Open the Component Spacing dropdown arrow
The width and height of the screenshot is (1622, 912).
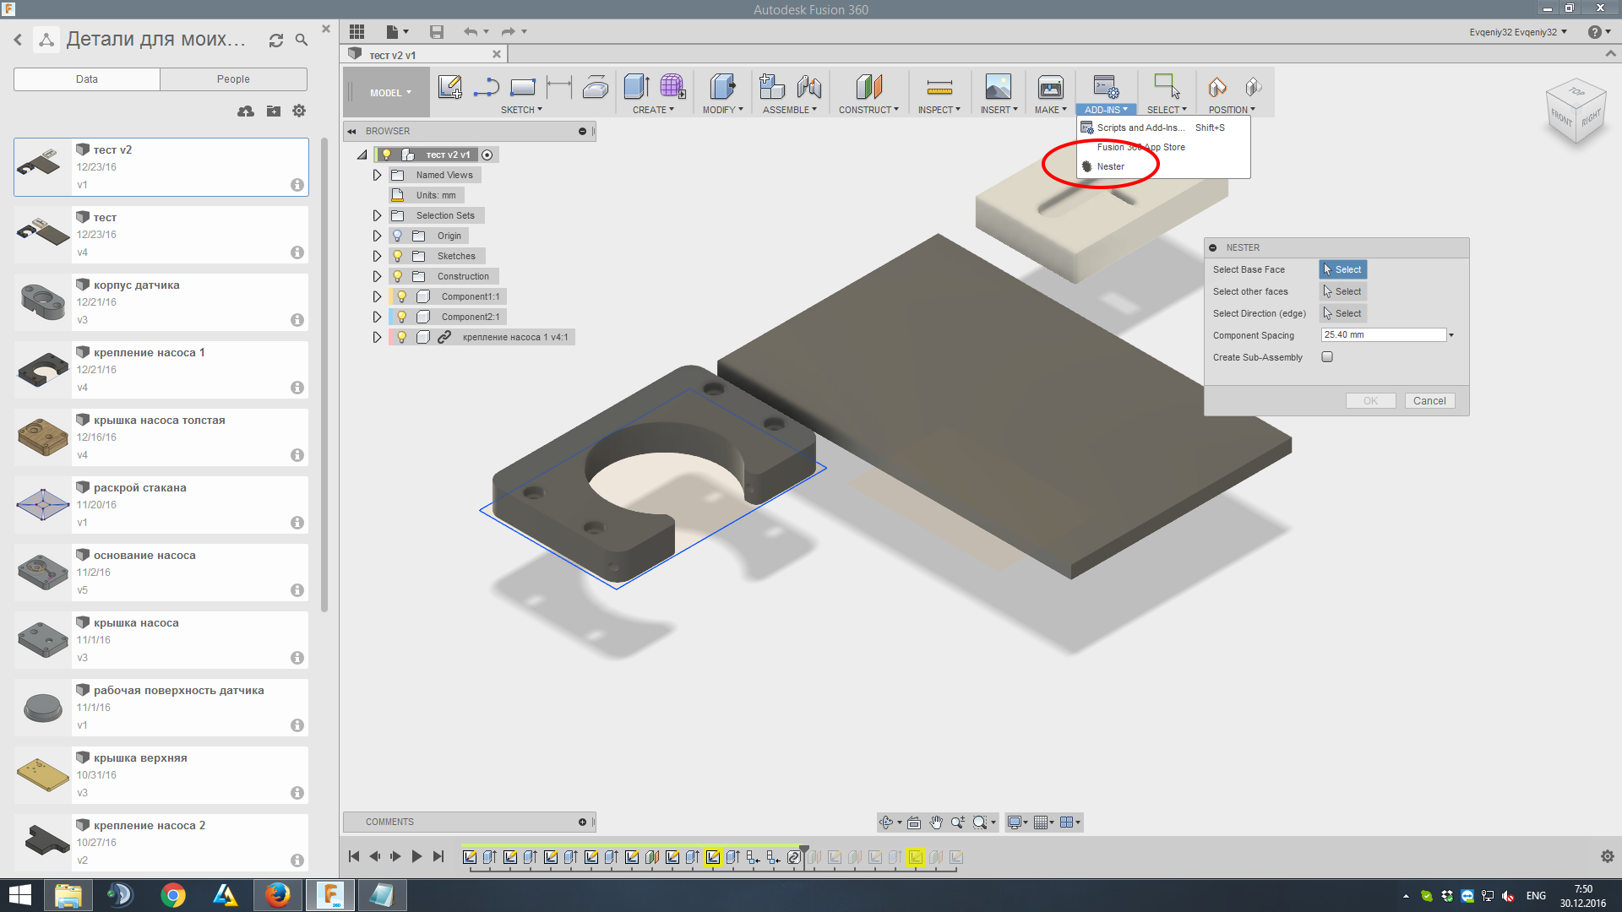[1451, 335]
